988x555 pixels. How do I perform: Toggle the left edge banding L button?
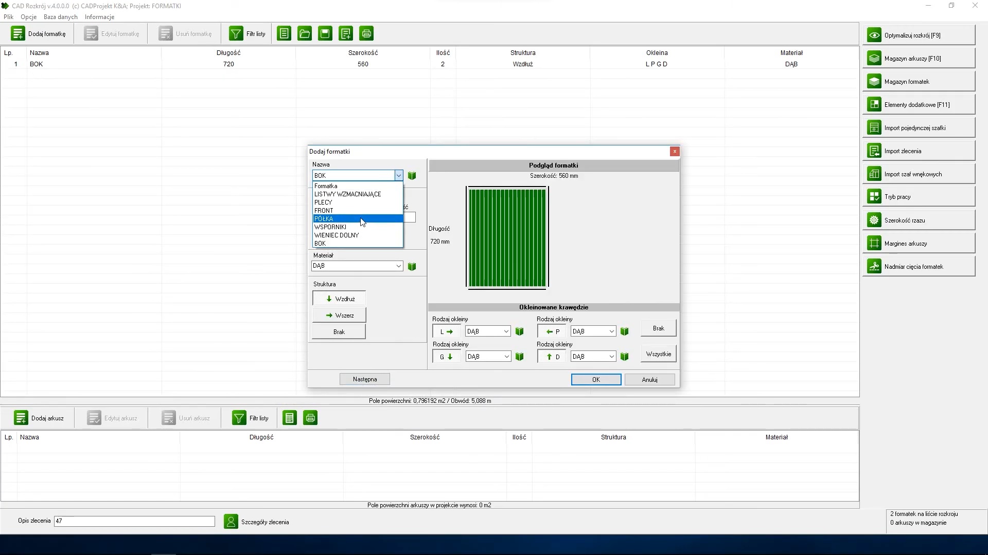pos(446,331)
